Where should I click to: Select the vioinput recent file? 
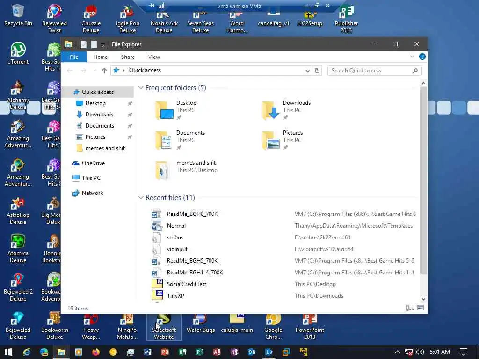pyautogui.click(x=177, y=249)
